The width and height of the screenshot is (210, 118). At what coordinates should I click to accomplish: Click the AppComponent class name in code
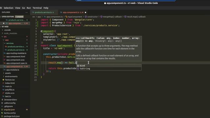[x=65, y=46]
